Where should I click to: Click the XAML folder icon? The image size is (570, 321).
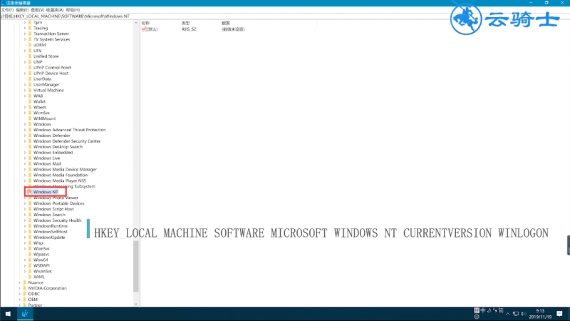pyautogui.click(x=30, y=277)
